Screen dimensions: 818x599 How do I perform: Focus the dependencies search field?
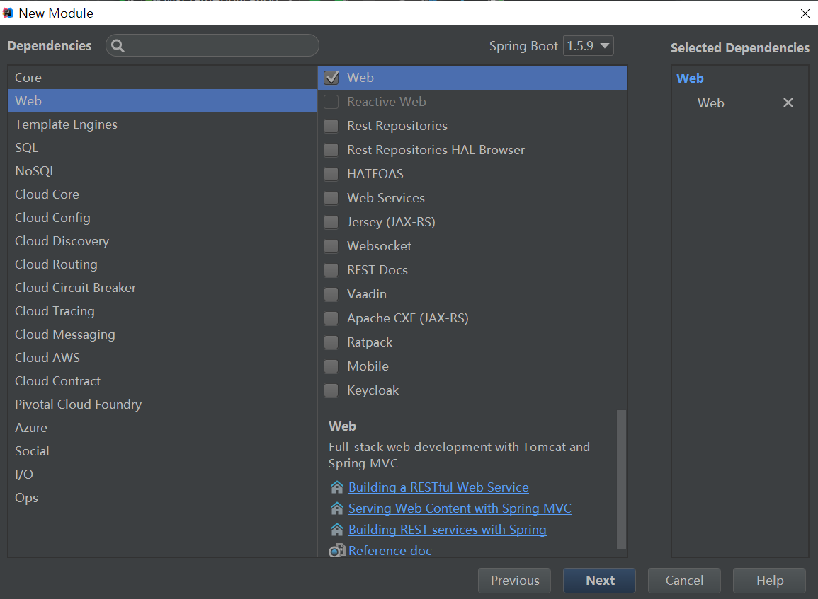click(x=212, y=46)
